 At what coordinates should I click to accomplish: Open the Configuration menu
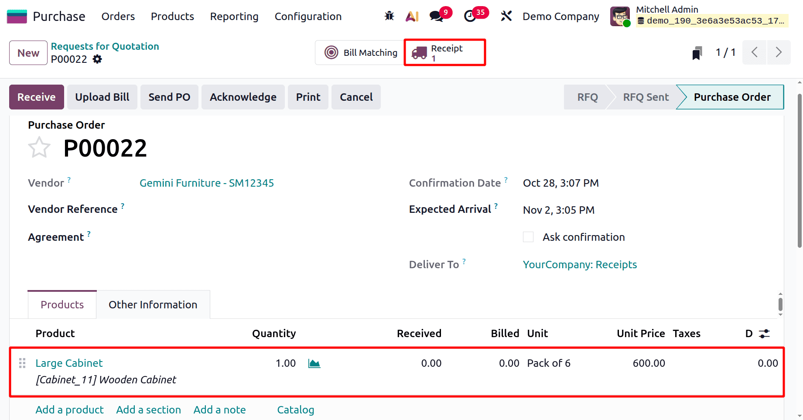click(308, 16)
